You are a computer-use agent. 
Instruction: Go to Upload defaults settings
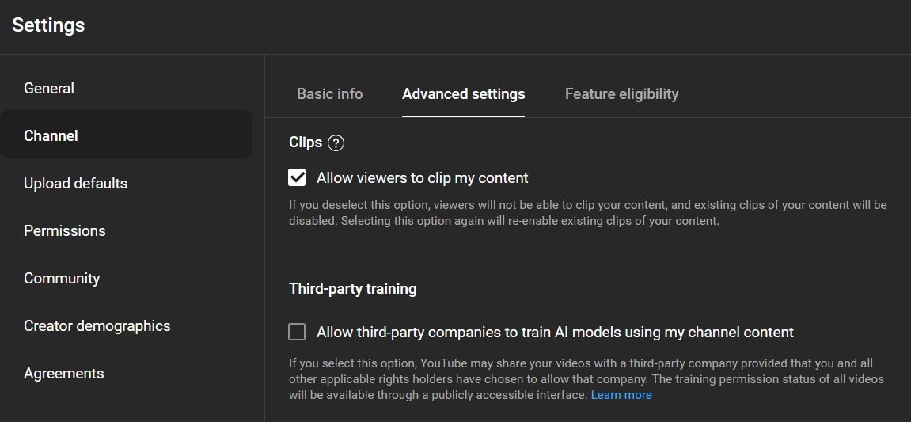(x=75, y=183)
